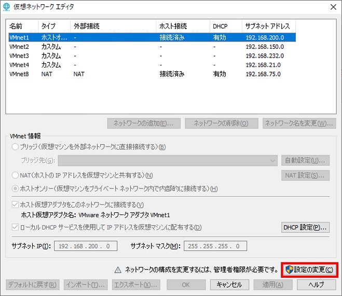Click the サブネット マスク input field
The image size is (342, 296).
[x=214, y=246]
